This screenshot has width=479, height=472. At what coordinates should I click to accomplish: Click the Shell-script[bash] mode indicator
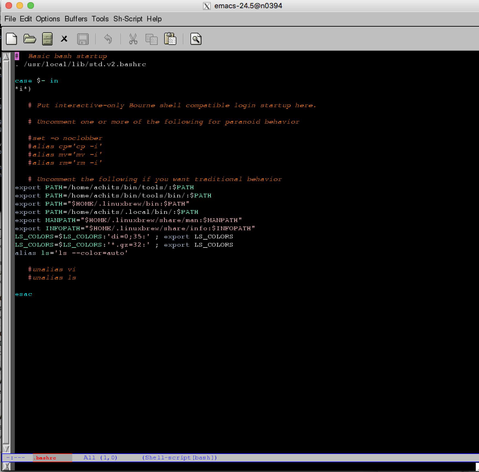tap(179, 458)
